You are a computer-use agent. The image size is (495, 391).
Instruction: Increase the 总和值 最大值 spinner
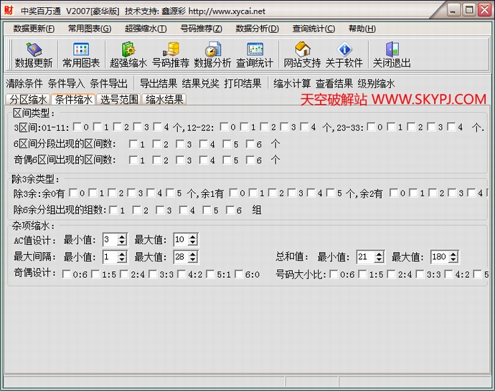pyautogui.click(x=453, y=254)
